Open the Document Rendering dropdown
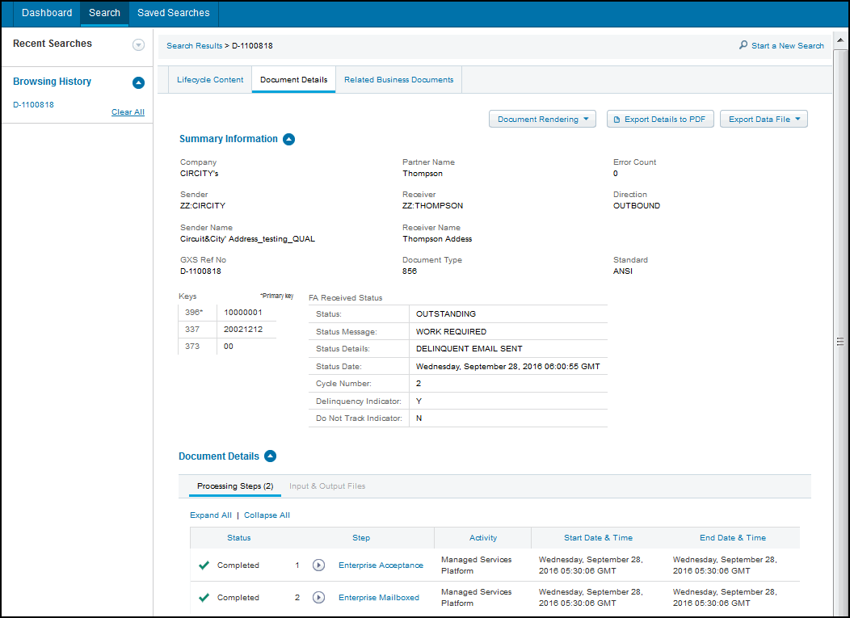 pos(542,120)
